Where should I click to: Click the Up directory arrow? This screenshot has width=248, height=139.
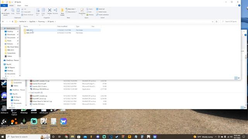(x=12, y=22)
